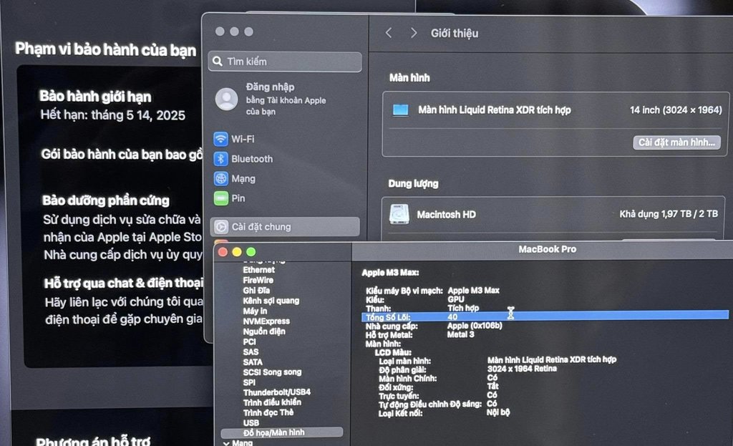Click the Loại Kết nối row
733x446 pixels.
pyautogui.click(x=444, y=413)
